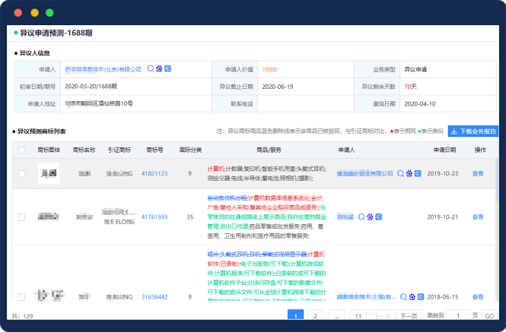Go to page 2 in pagination
Image resolution: width=506 pixels, height=332 pixels.
pyautogui.click(x=315, y=315)
